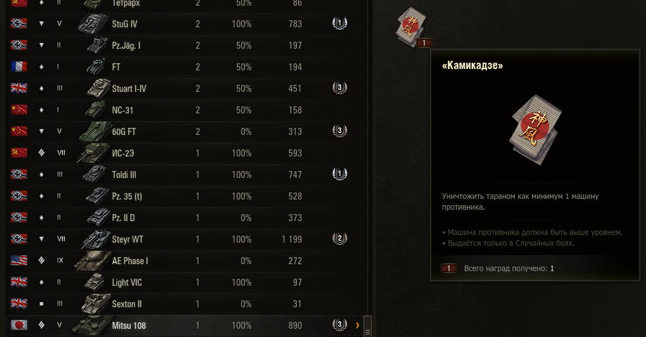Viewport: 646px width, 337px height.
Task: Click the ИС-2Э tank thumbnail
Action: 93,153
